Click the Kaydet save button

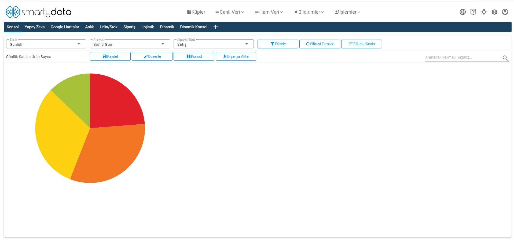110,56
